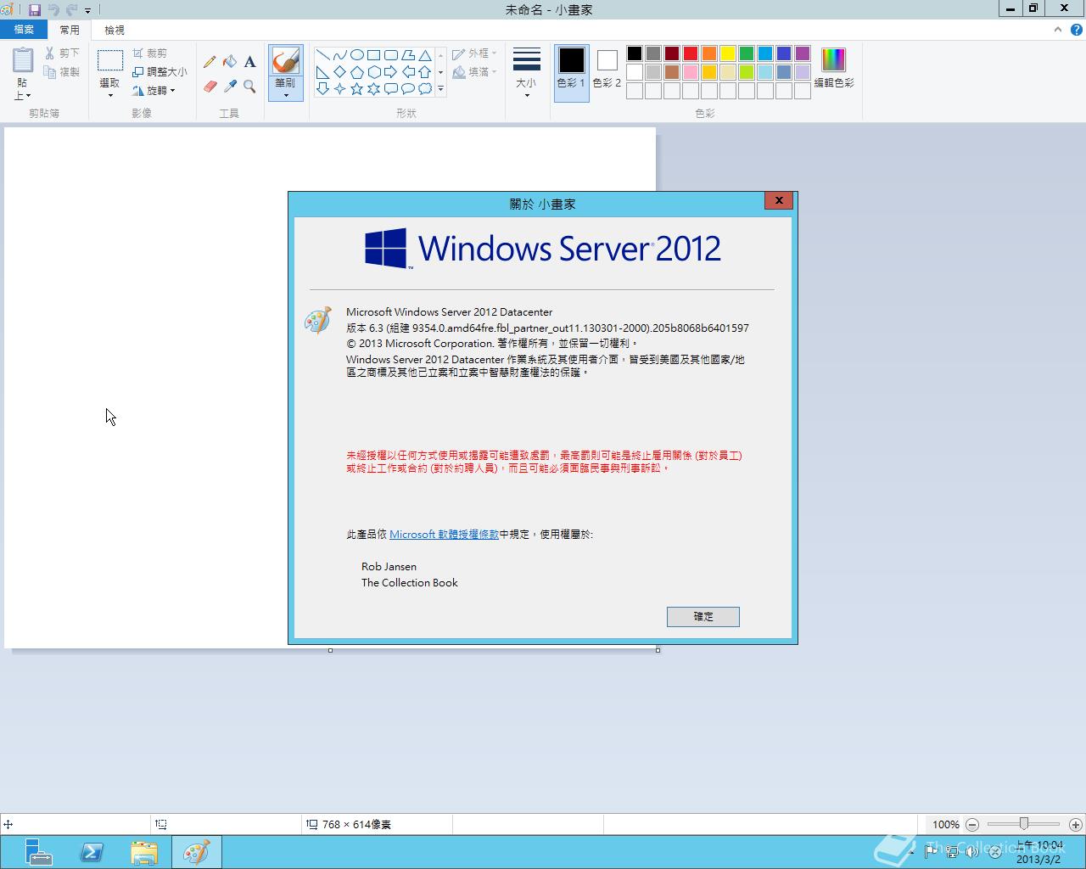Viewport: 1086px width, 869px height.
Task: Click the 選取 dashed rectangle selection icon
Action: point(110,61)
